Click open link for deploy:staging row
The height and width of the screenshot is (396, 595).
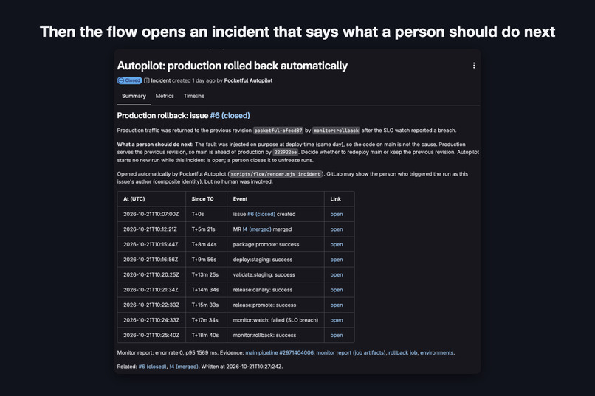pos(336,260)
